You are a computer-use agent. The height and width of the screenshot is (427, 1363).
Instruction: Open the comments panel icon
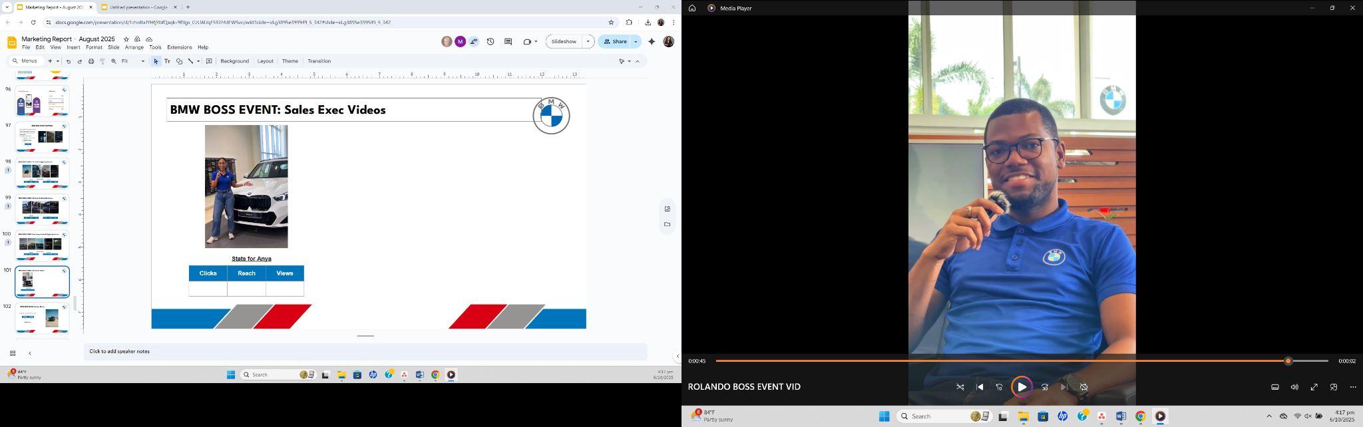click(508, 41)
